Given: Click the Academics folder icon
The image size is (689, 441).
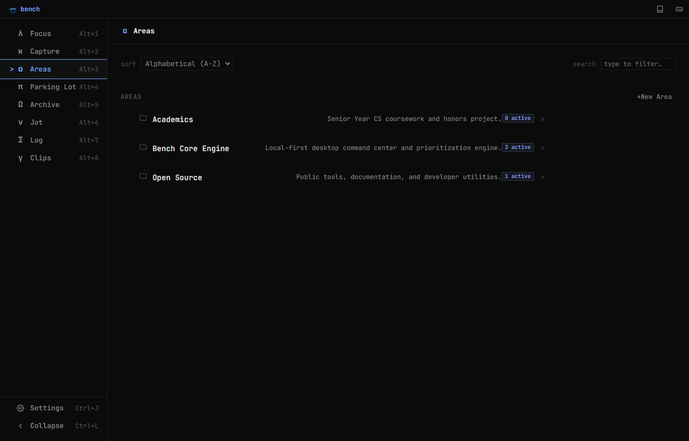Looking at the screenshot, I should tap(143, 118).
